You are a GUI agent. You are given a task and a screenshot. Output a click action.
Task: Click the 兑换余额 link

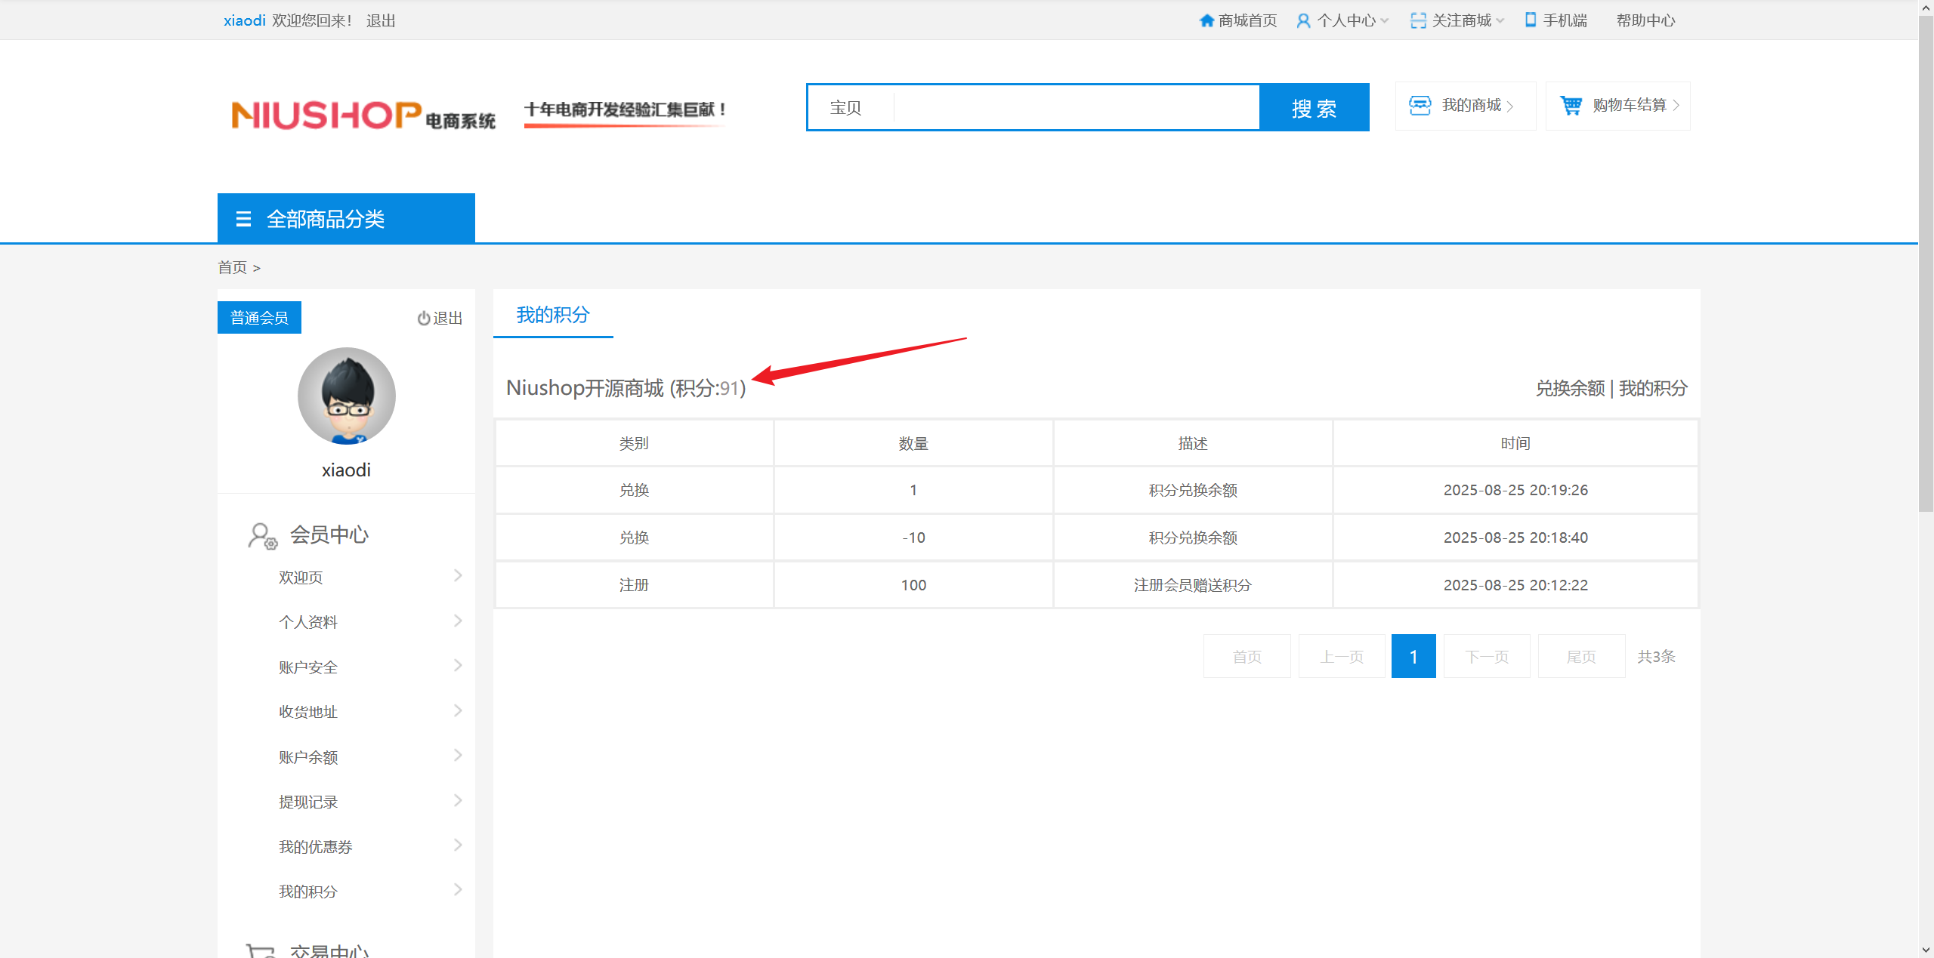coord(1570,388)
